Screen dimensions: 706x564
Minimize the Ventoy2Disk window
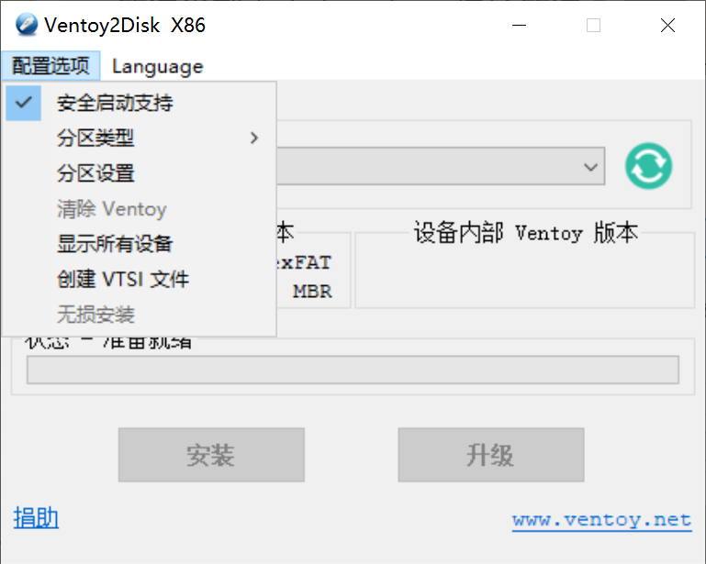point(519,25)
